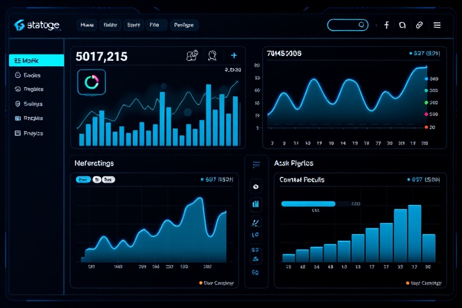Expand the filter lines icon above center strip

[256, 164]
